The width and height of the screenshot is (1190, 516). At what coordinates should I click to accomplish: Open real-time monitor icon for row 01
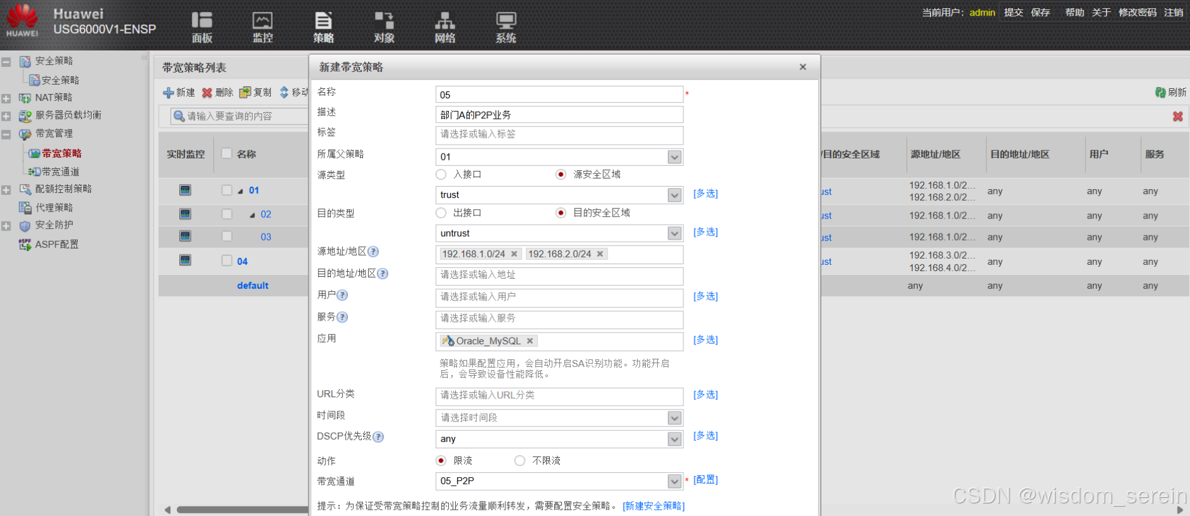pyautogui.click(x=185, y=190)
